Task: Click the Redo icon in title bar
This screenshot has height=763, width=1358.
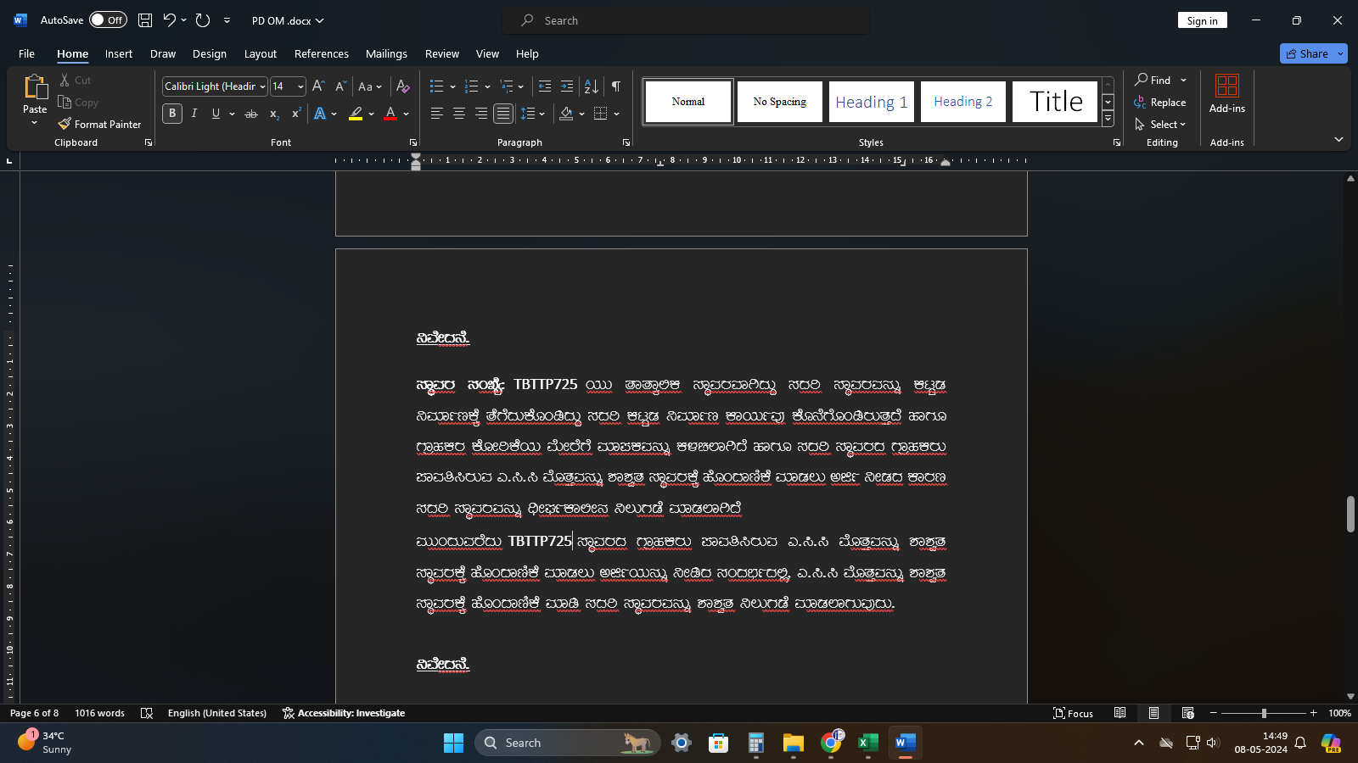Action: tap(202, 20)
